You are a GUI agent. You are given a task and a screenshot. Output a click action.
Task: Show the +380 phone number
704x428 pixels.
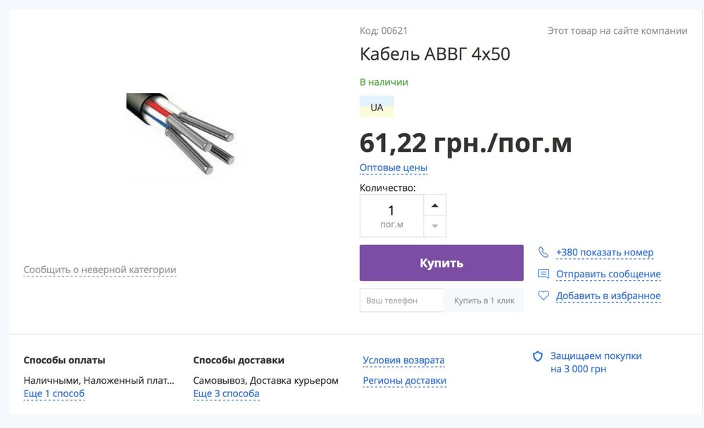(605, 252)
